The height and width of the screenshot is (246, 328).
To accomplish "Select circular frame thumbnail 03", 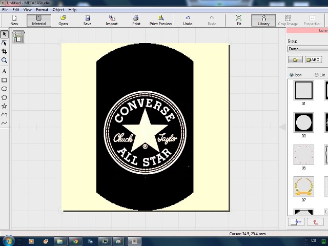I will (x=303, y=122).
